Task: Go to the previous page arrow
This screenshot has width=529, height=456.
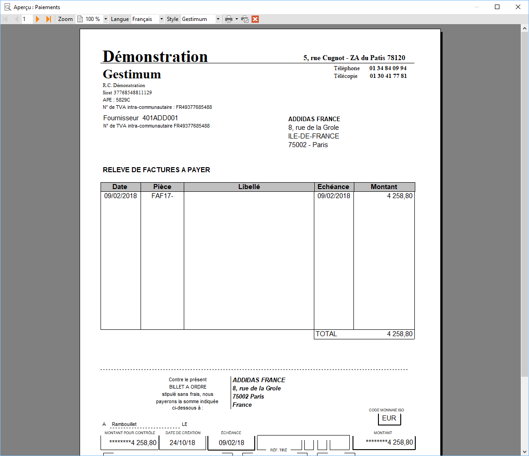Action: 16,19
